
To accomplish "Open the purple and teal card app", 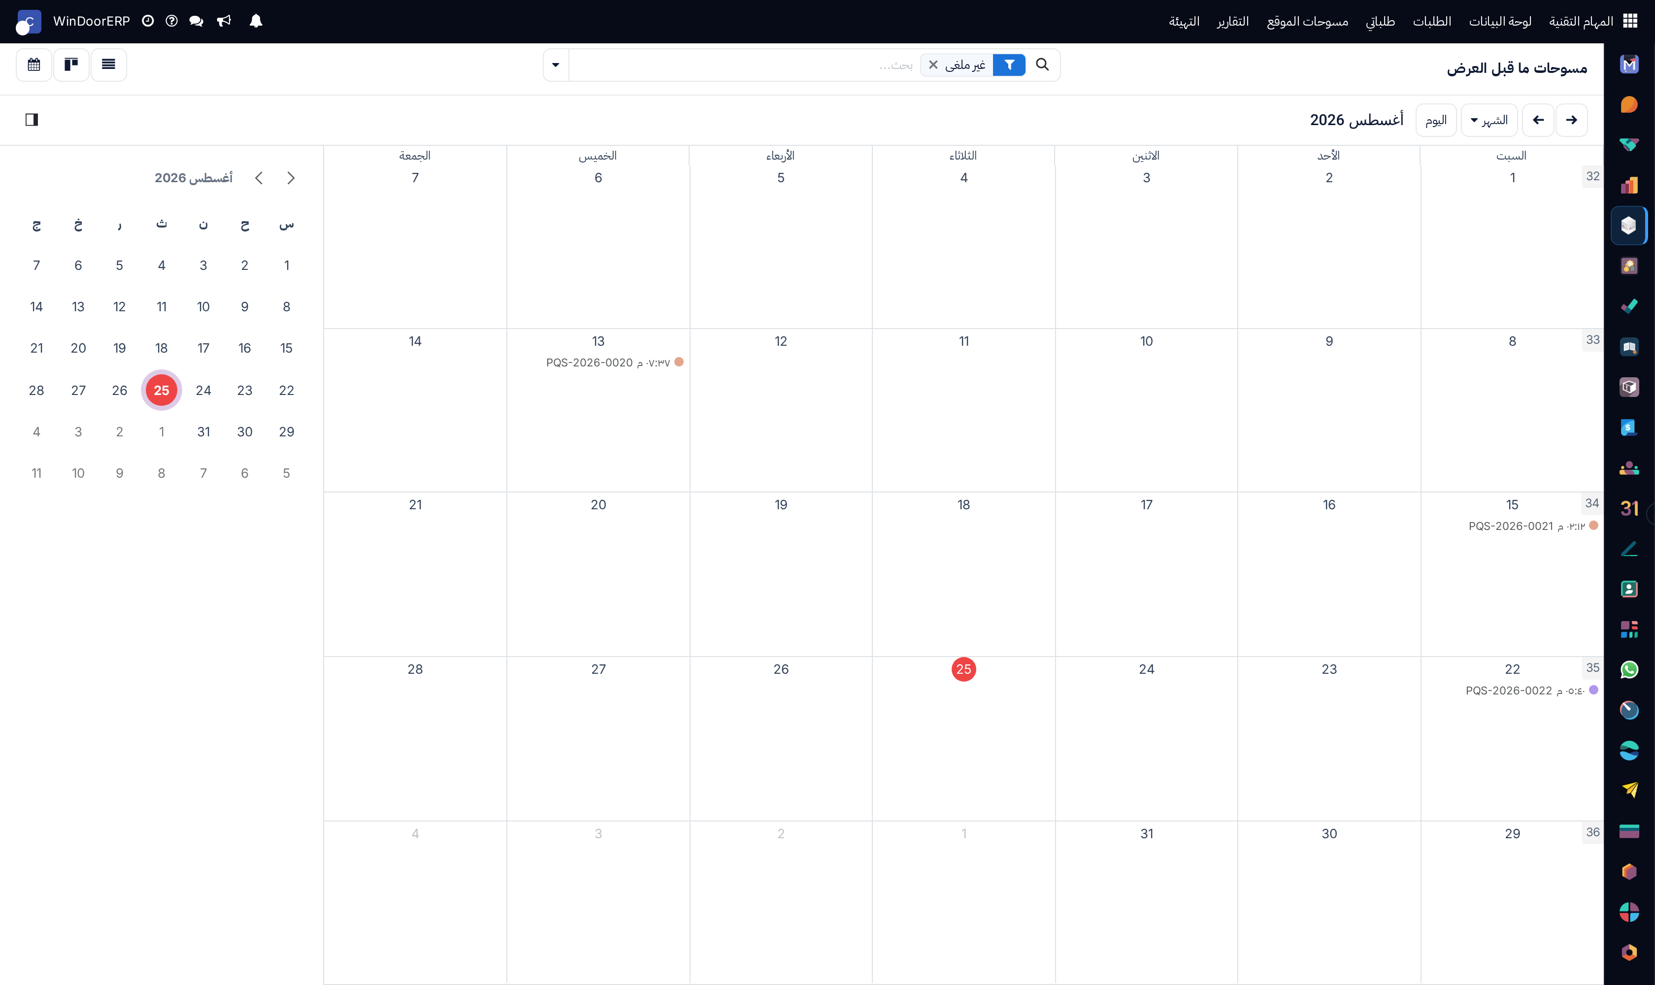I will [1629, 831].
